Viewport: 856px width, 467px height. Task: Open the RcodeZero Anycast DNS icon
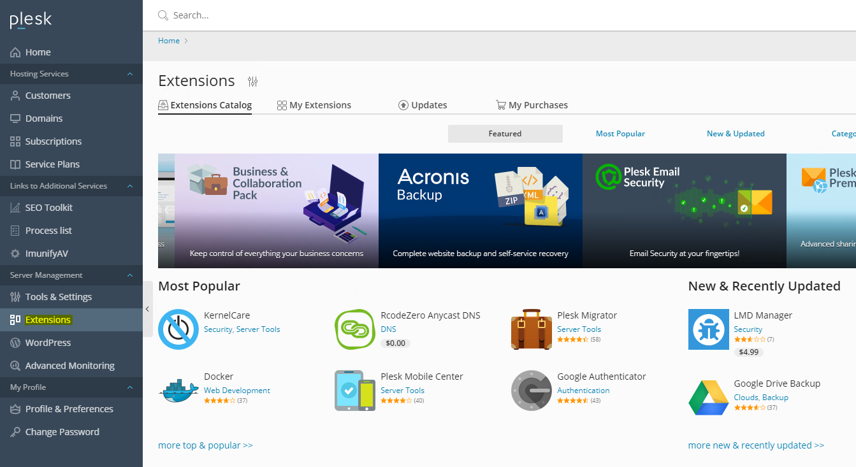coord(355,329)
